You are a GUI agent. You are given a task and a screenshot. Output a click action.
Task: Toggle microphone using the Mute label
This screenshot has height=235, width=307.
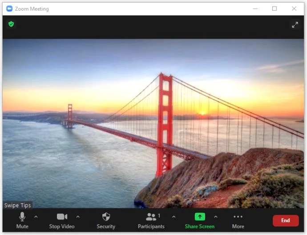coord(22,227)
